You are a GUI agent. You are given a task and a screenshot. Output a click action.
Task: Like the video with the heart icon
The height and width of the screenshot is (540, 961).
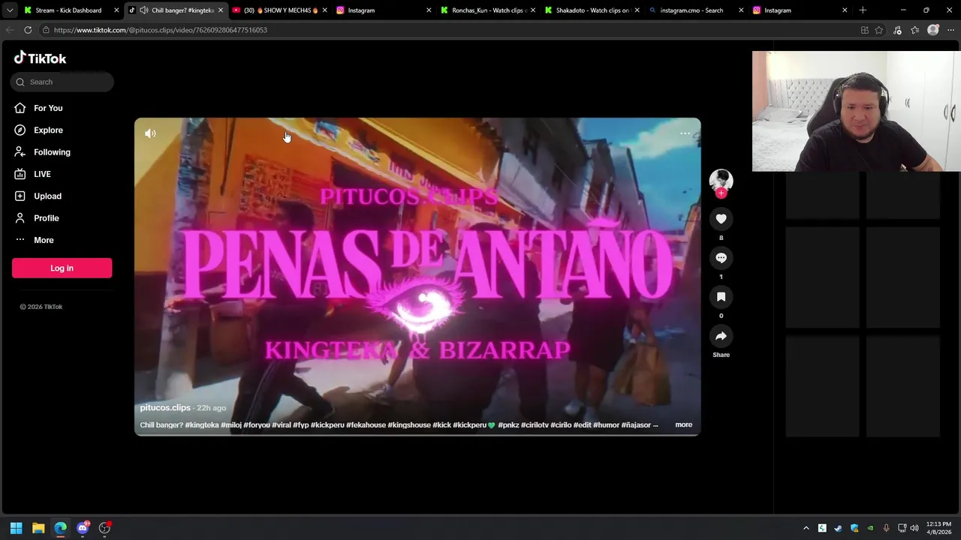(721, 218)
